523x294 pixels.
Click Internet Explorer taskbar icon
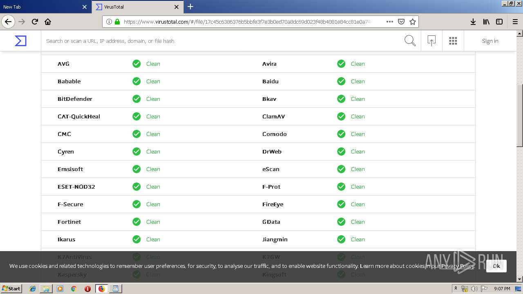[33, 289]
